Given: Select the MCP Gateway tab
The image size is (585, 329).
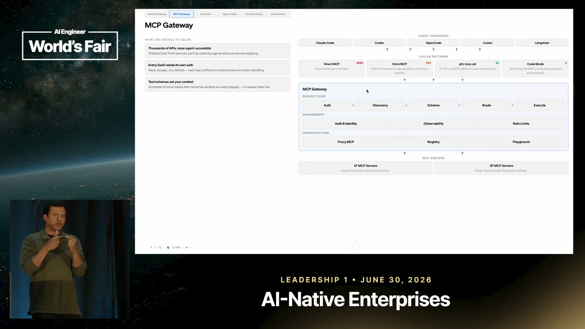Looking at the screenshot, I should point(181,14).
